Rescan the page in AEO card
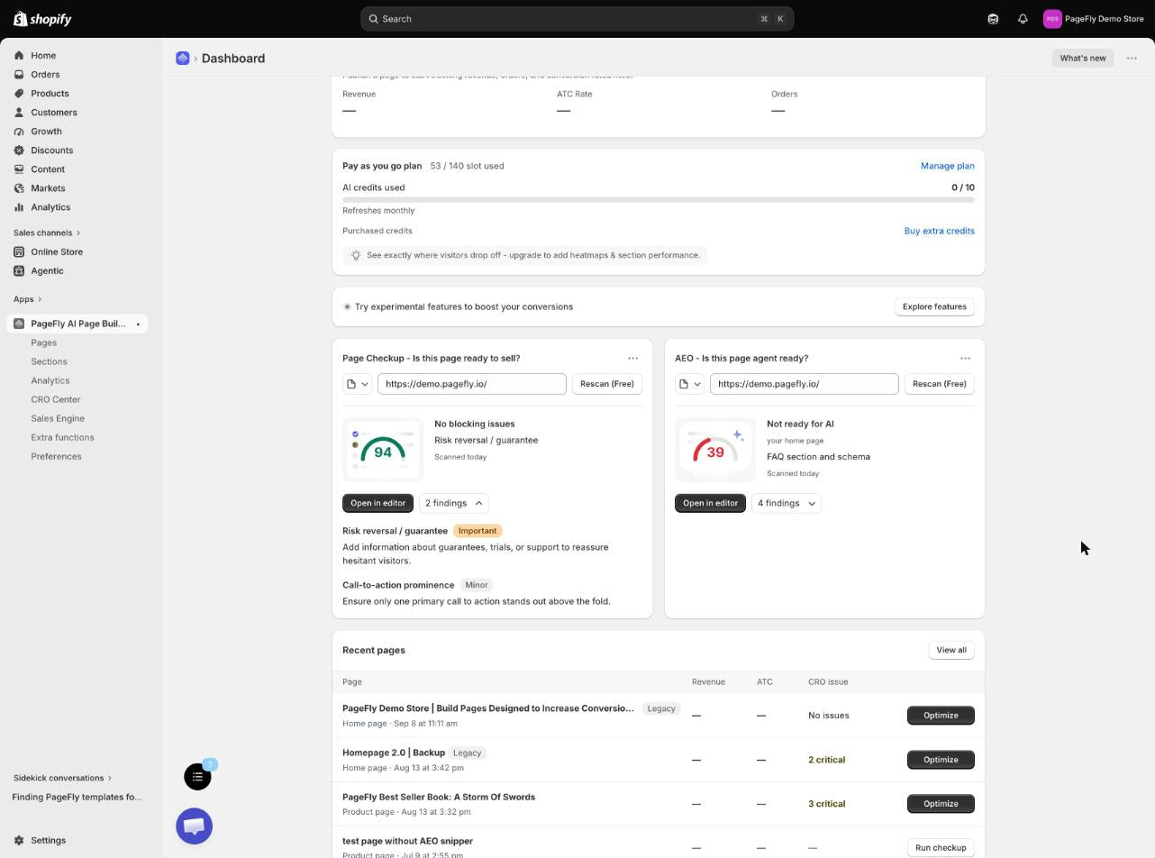This screenshot has height=858, width=1155. [x=940, y=384]
